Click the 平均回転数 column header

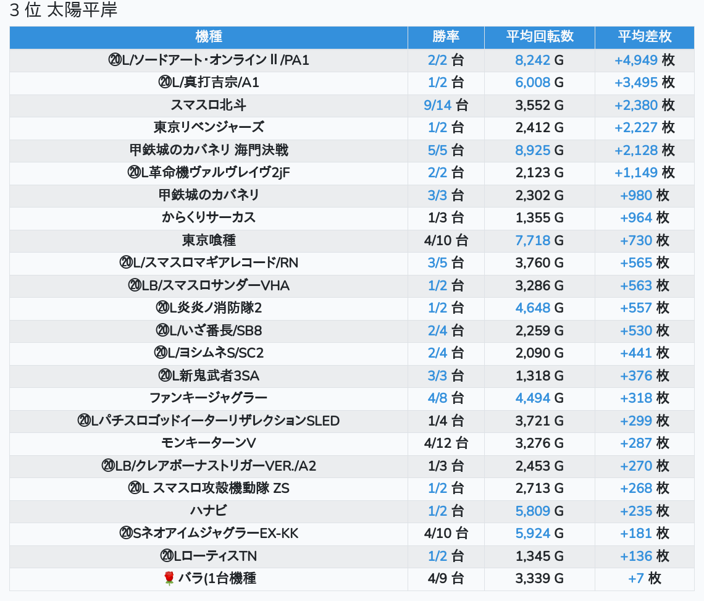540,37
